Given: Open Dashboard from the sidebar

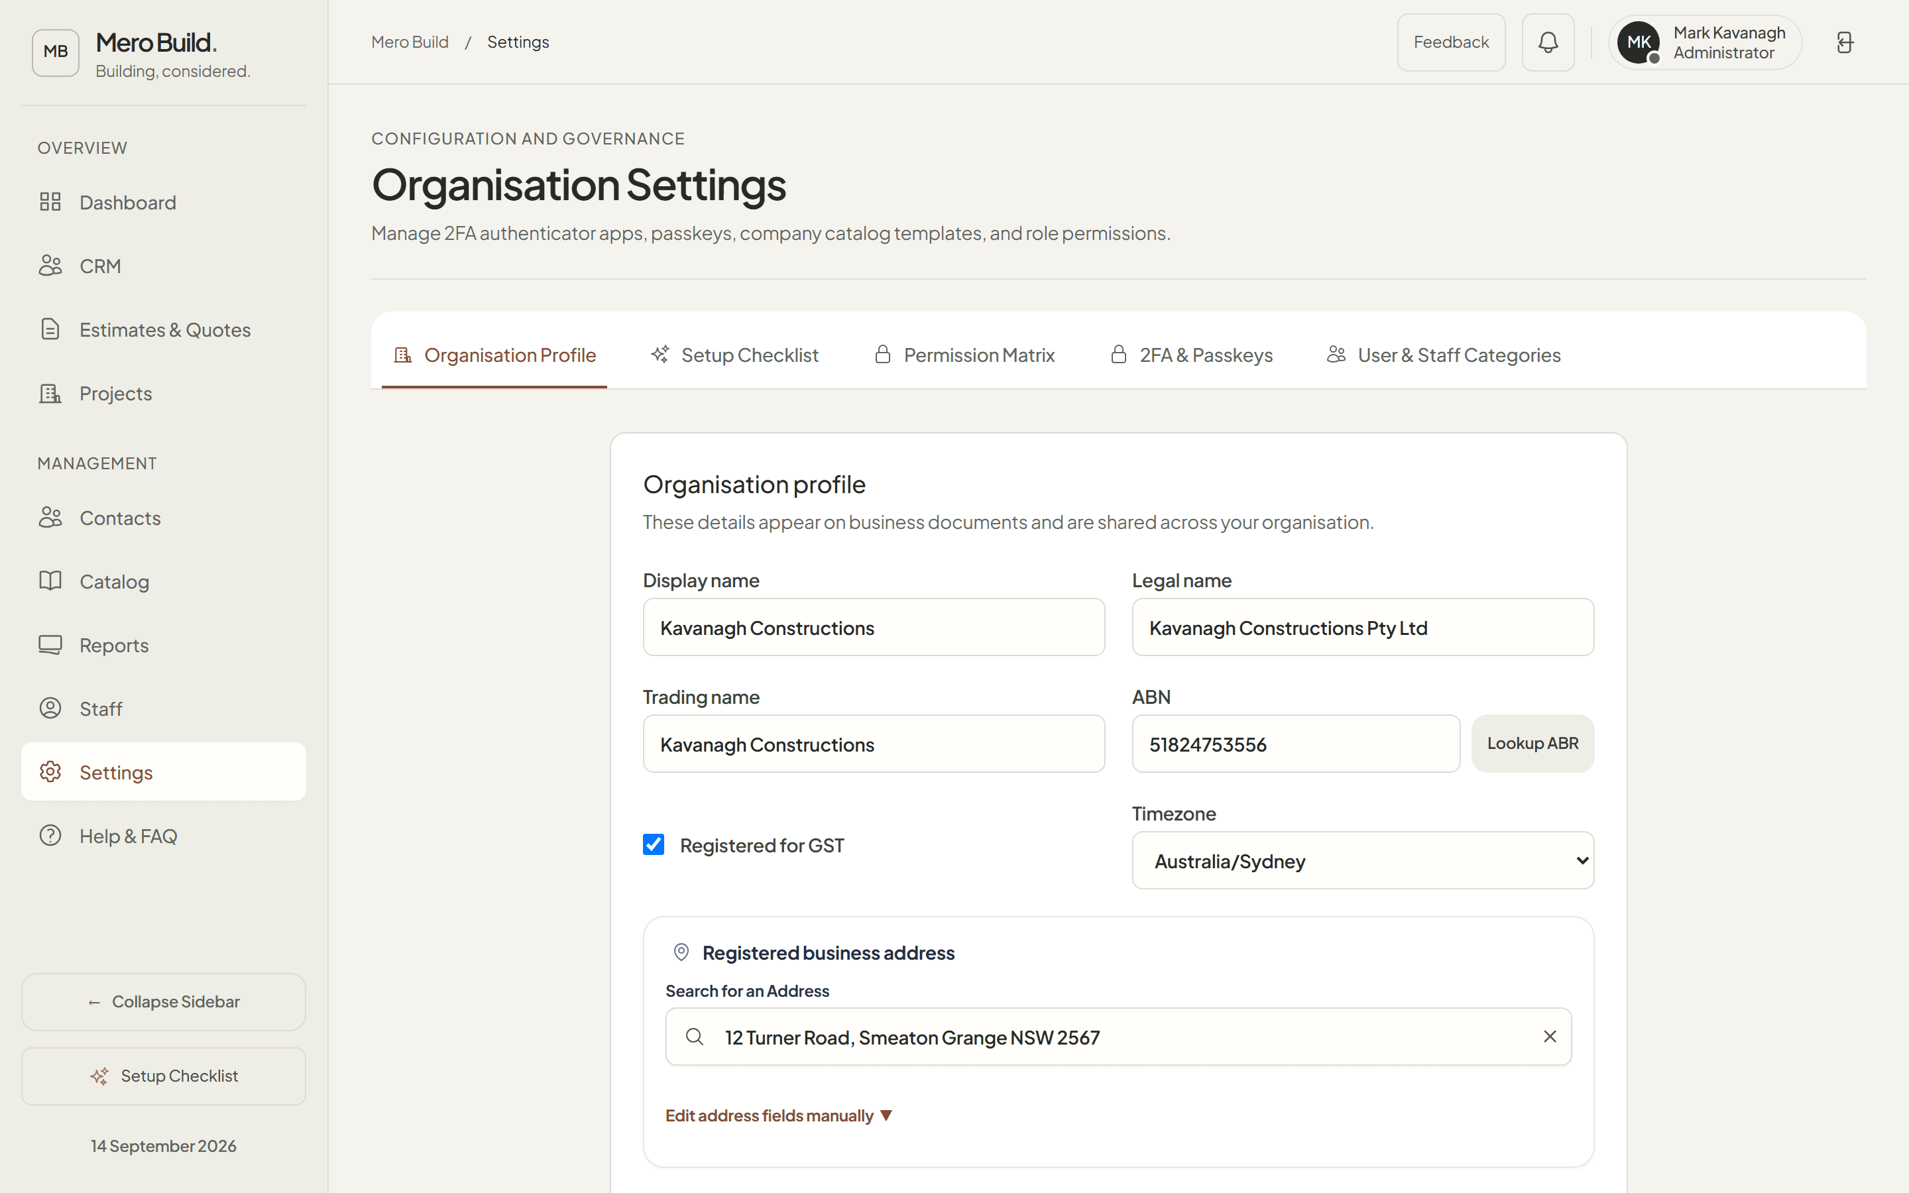Looking at the screenshot, I should point(163,203).
